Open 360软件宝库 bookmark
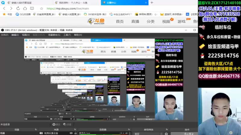The width and height of the screenshot is (241, 135). tap(95, 14)
